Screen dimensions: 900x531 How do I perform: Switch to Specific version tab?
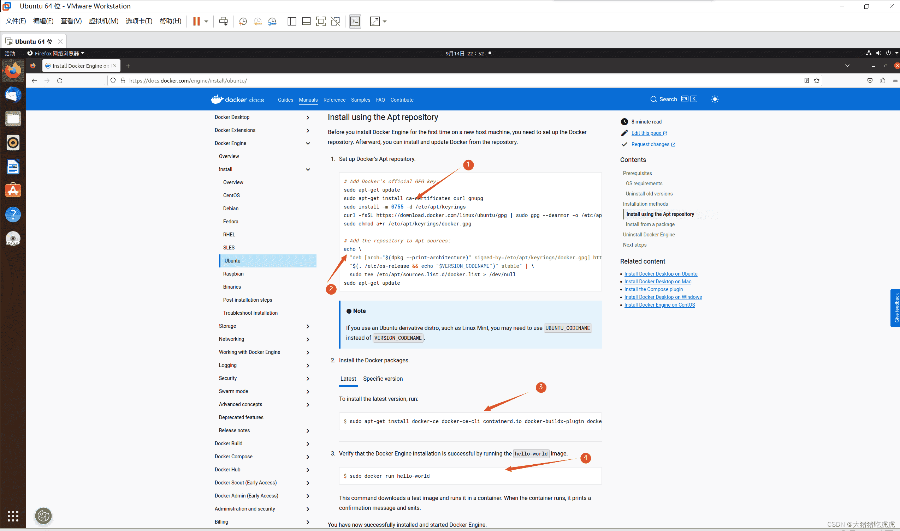click(x=383, y=379)
